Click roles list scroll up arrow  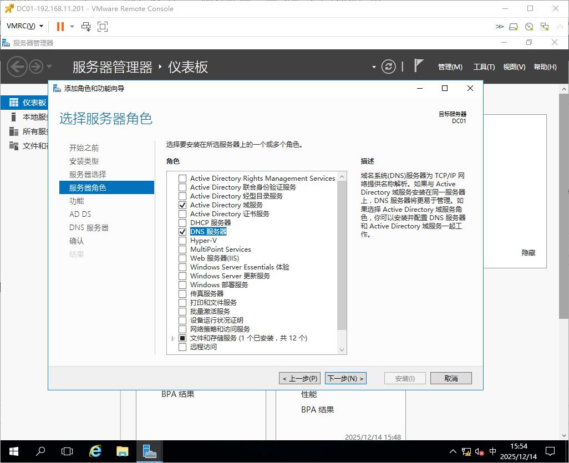(x=342, y=177)
